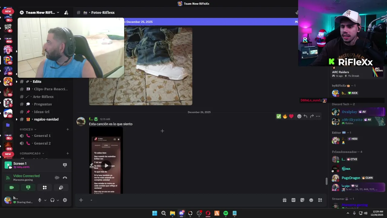
Task: Click the invite people icon near server name
Action: (x=66, y=12)
